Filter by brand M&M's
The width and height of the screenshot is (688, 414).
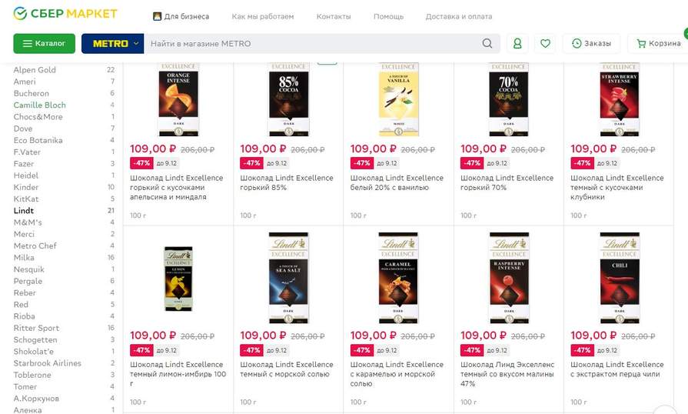(x=28, y=222)
